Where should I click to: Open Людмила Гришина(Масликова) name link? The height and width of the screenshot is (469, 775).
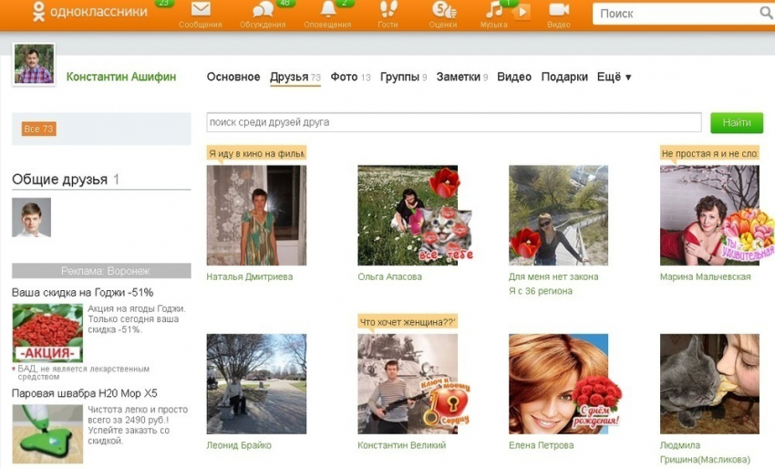click(x=705, y=453)
